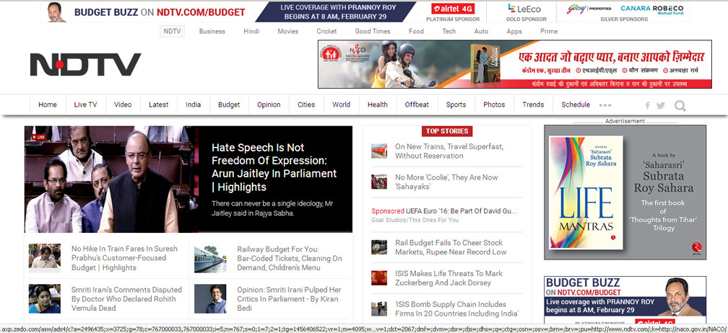Open No More 'Coolie' Sahayaks story
The height and width of the screenshot is (333, 728).
click(x=446, y=182)
